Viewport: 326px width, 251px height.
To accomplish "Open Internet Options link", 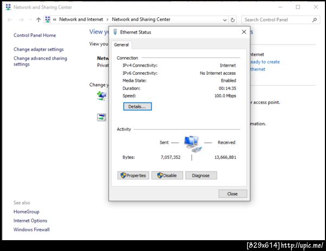I will coord(30,221).
